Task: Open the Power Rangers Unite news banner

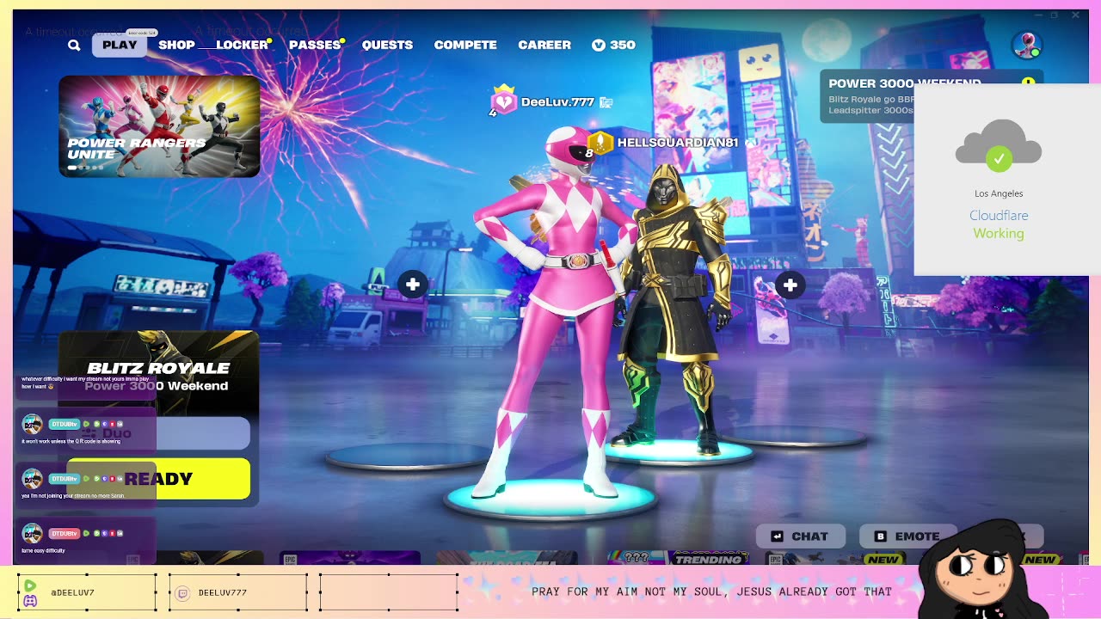Action: (159, 126)
